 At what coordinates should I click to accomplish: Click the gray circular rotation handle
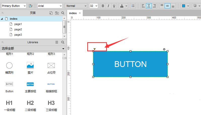[164, 49]
